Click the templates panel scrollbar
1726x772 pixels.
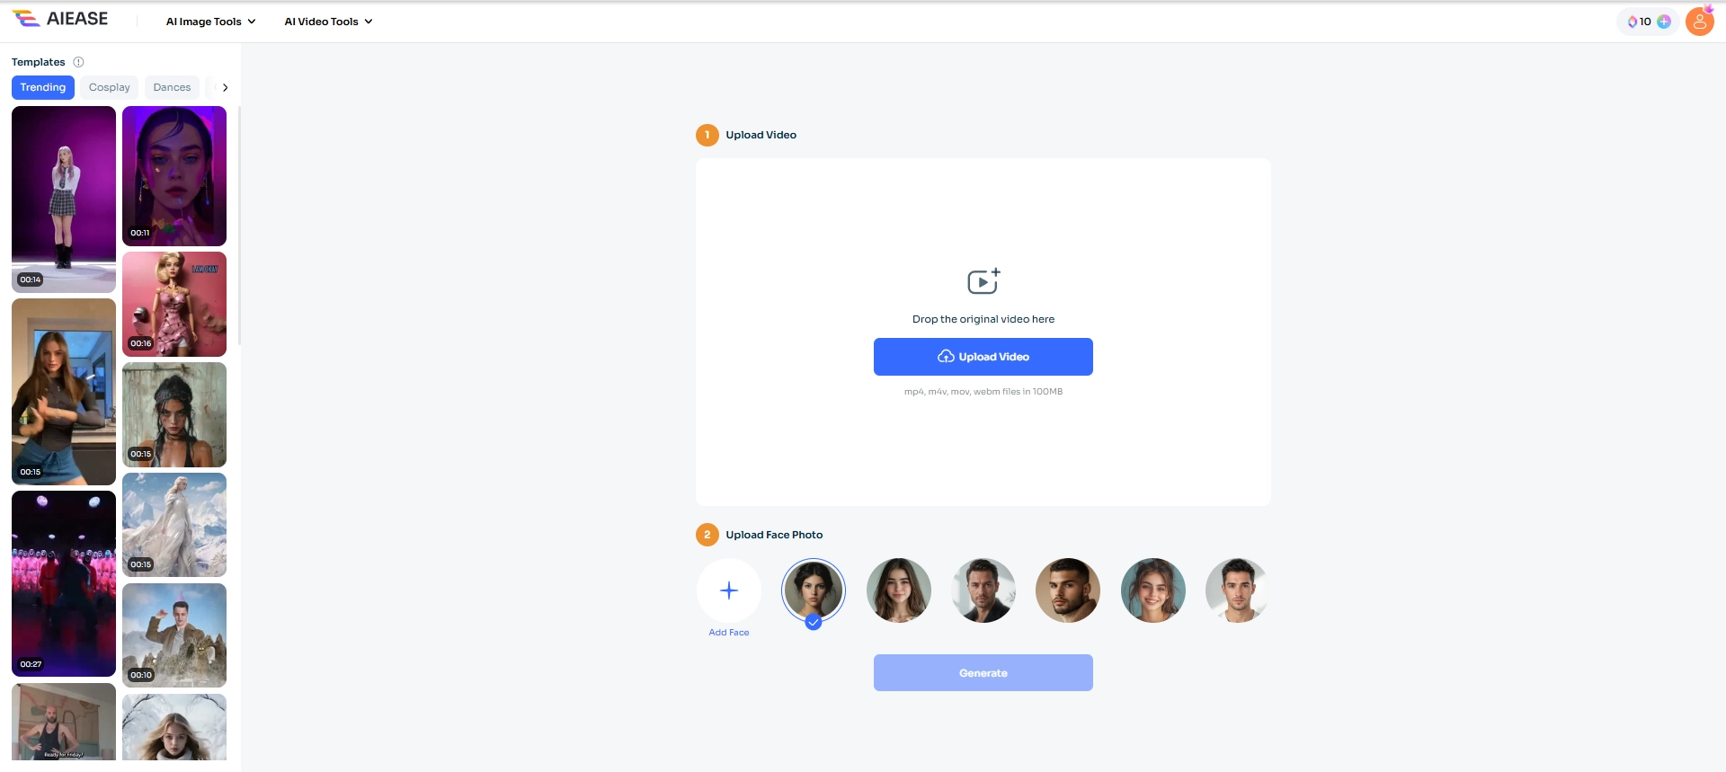[239, 225]
